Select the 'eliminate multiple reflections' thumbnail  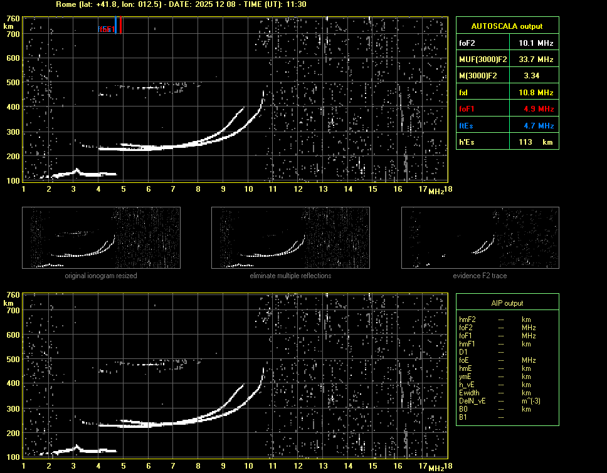click(x=290, y=238)
